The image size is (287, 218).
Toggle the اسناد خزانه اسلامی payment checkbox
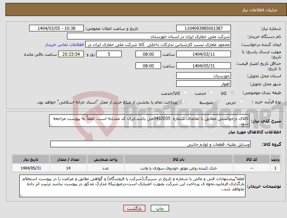(182, 101)
